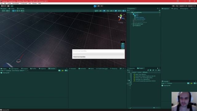Open the Layers dropdown
The image size is (197, 111).
(x=183, y=6)
